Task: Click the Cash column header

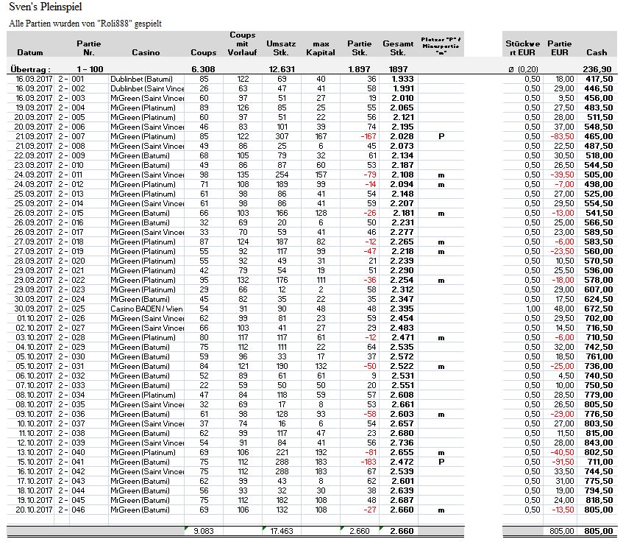Action: point(597,53)
